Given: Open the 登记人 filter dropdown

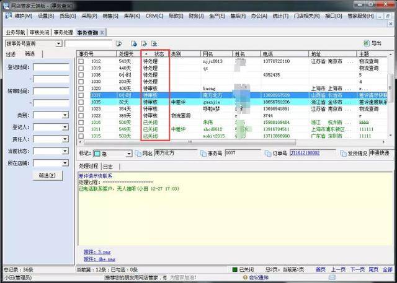Looking at the screenshot, I should (x=65, y=127).
